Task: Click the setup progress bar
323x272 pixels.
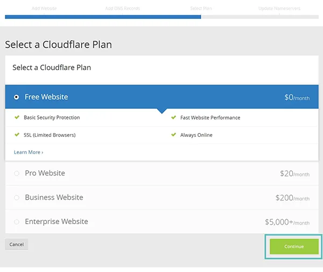Action: (x=161, y=17)
